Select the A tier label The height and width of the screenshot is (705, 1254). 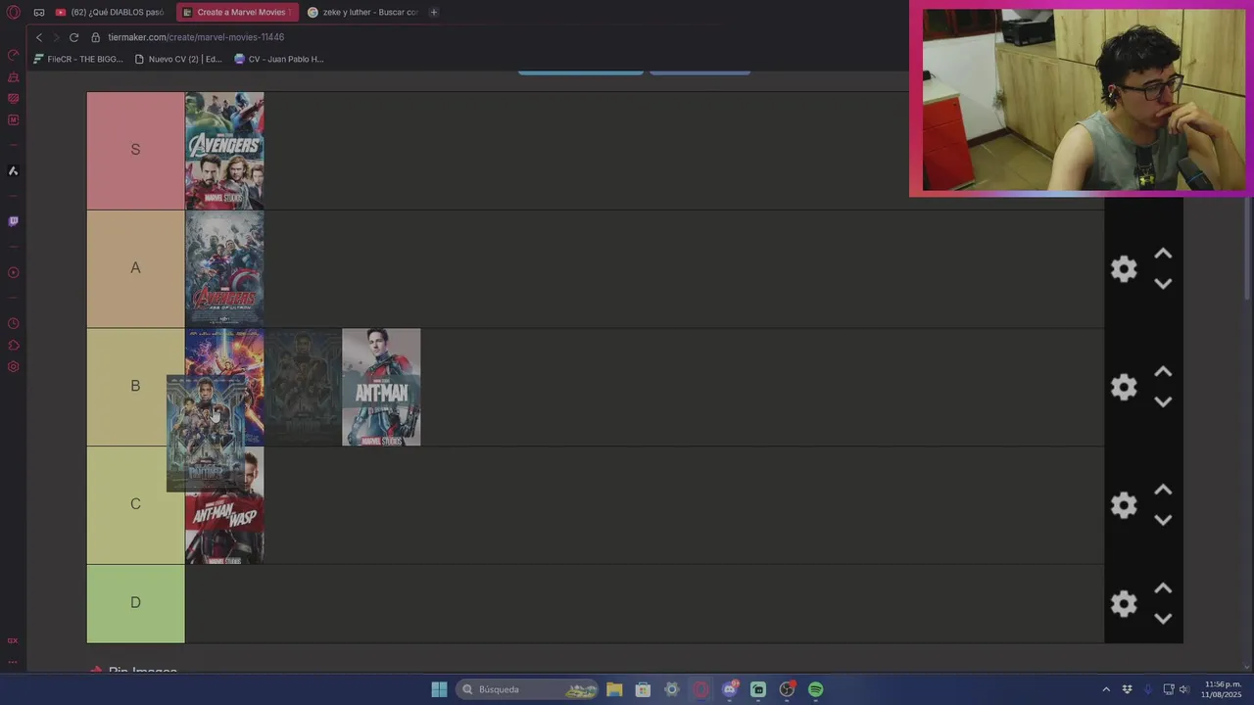click(135, 268)
